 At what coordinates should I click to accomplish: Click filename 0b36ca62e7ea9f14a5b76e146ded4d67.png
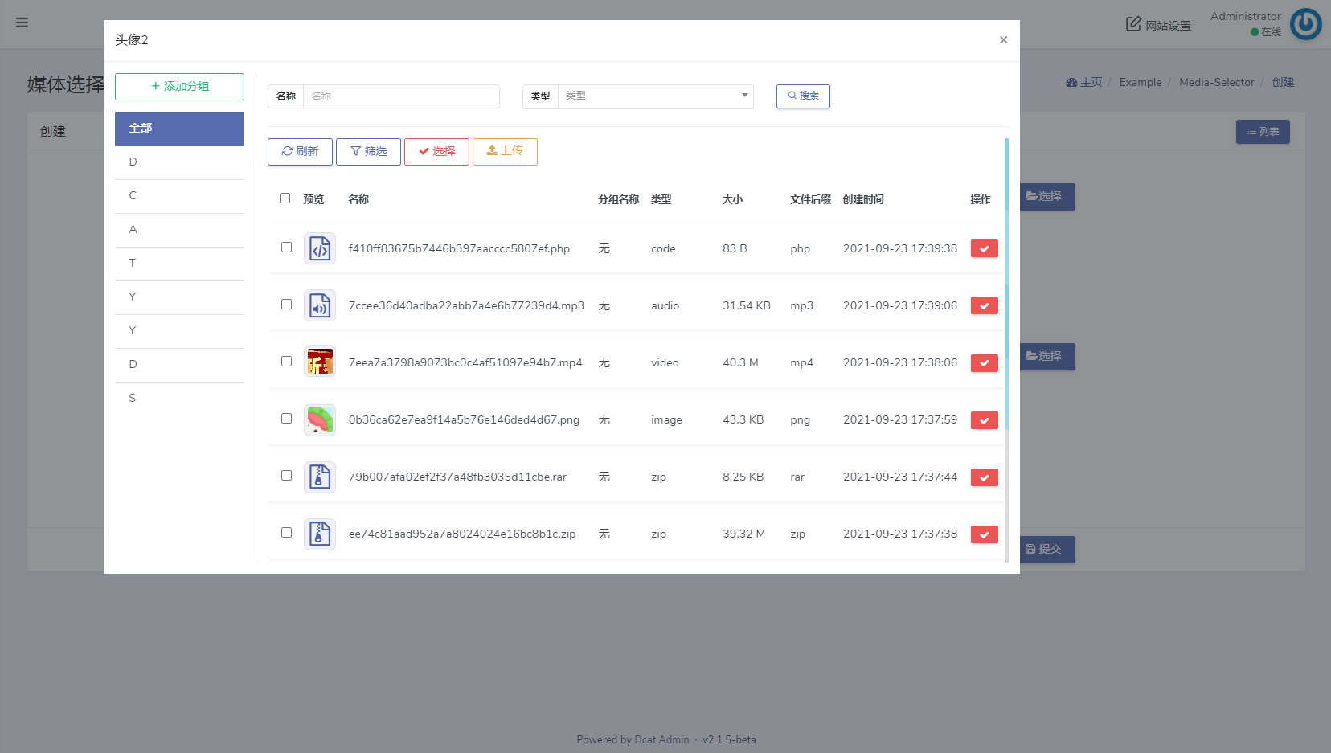(464, 420)
